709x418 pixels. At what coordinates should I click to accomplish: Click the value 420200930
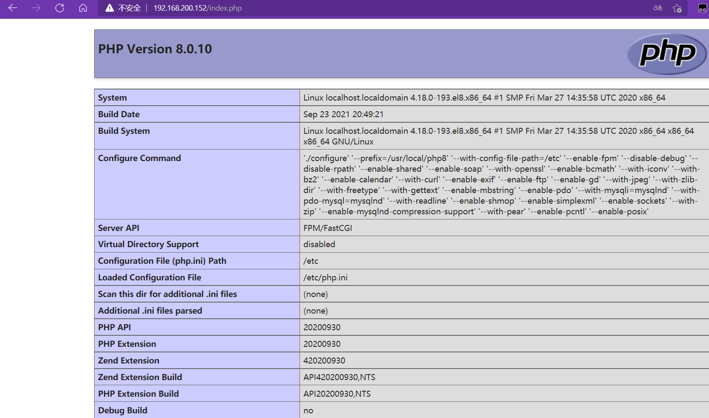pos(324,360)
